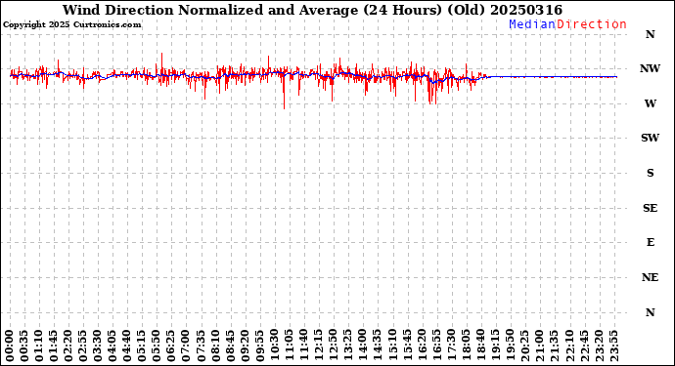Click the 02:55 time label

coord(83,346)
